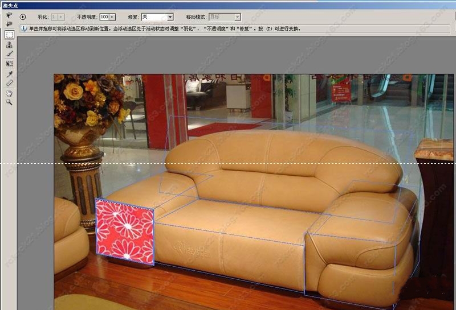Open the 不透明度 opacity slider arrow
This screenshot has width=456, height=310.
[x=112, y=17]
